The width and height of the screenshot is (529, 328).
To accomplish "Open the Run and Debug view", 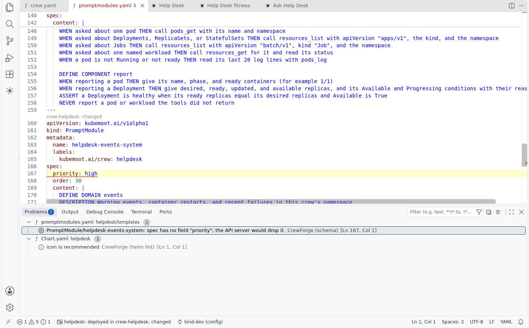I will 10,57.
